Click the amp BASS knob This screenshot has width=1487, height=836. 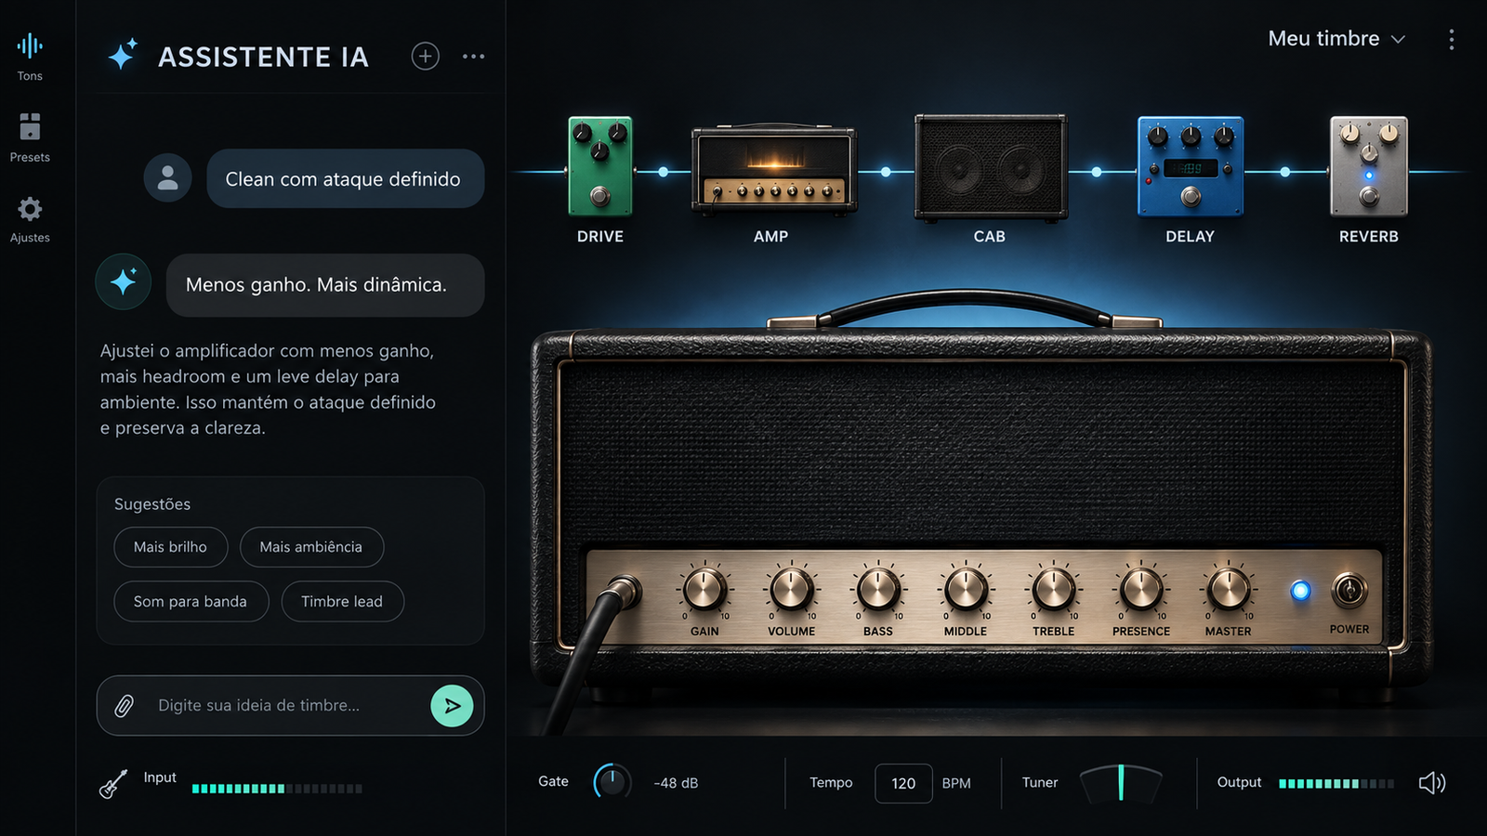point(878,590)
